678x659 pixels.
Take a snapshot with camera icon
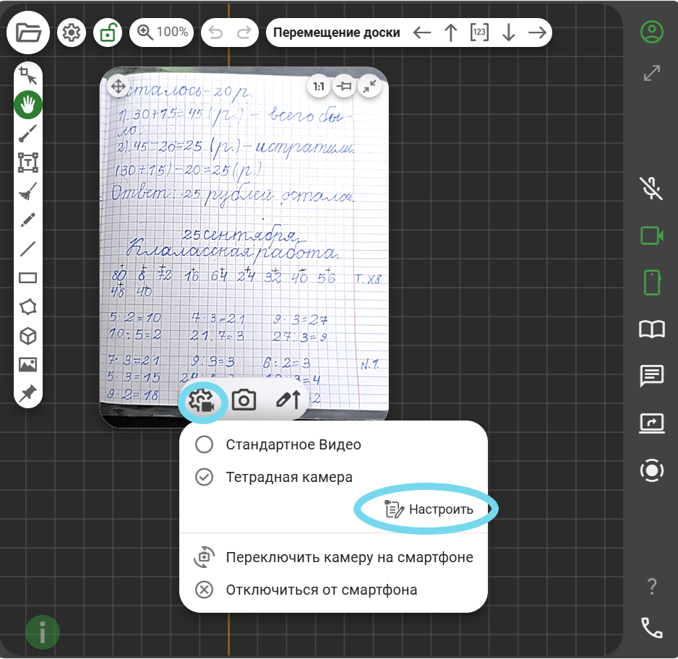point(244,400)
